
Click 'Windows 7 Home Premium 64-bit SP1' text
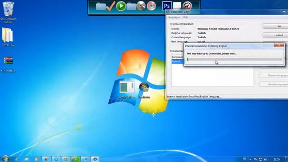pyautogui.click(x=218, y=29)
